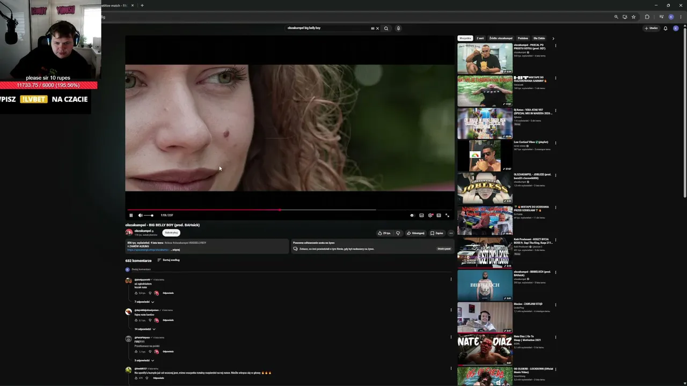This screenshot has height=386, width=687.
Task: Switch to theater mode view
Action: (x=438, y=216)
